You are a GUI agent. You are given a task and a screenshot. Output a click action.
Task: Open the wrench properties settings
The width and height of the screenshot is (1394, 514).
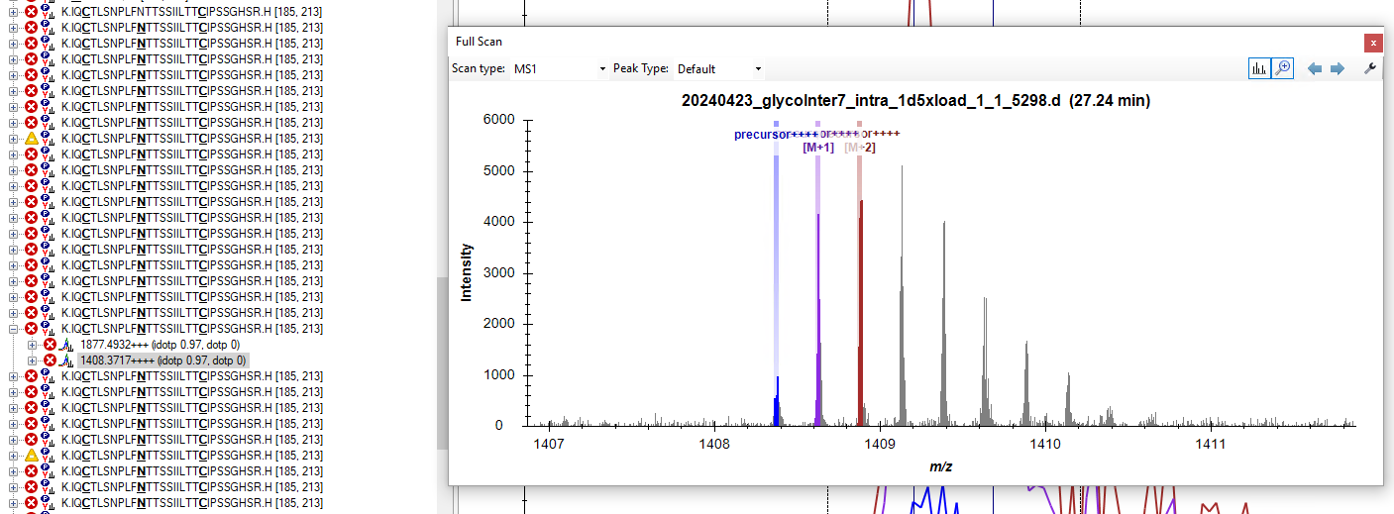tap(1370, 68)
